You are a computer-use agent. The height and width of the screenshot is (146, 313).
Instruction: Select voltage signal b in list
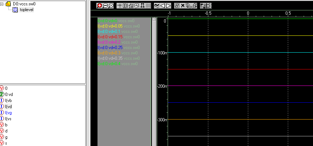[6, 125]
